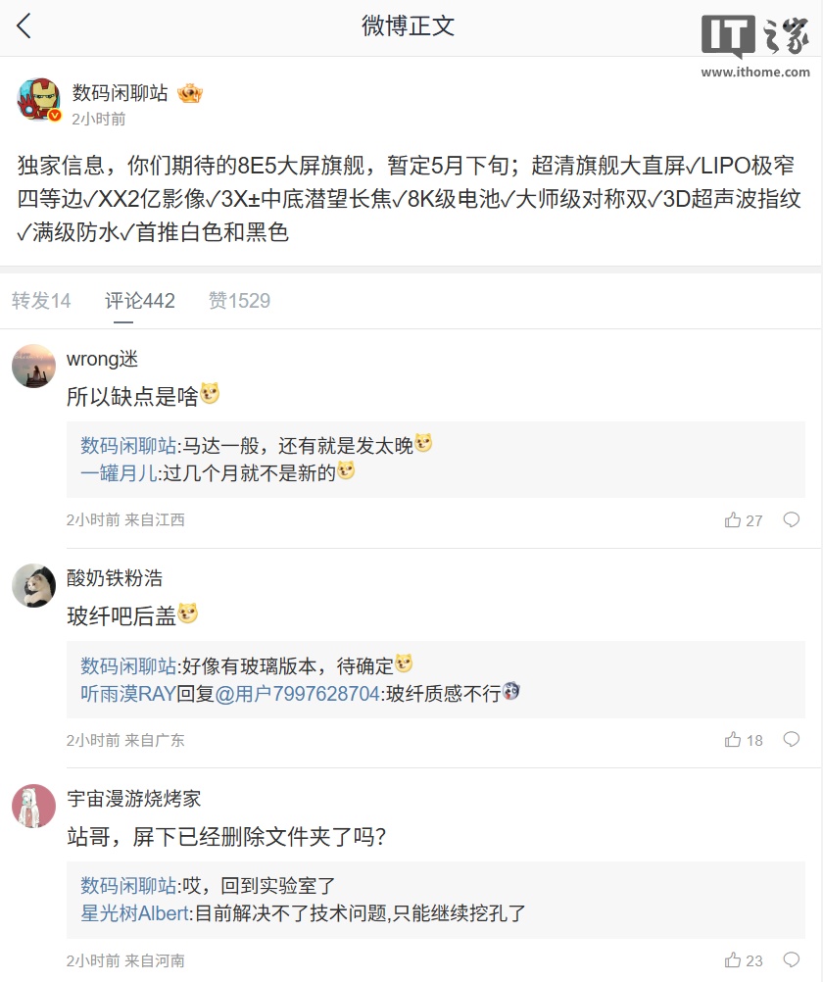The width and height of the screenshot is (823, 982).
Task: Switch to the 转发14 tab
Action: tap(41, 301)
